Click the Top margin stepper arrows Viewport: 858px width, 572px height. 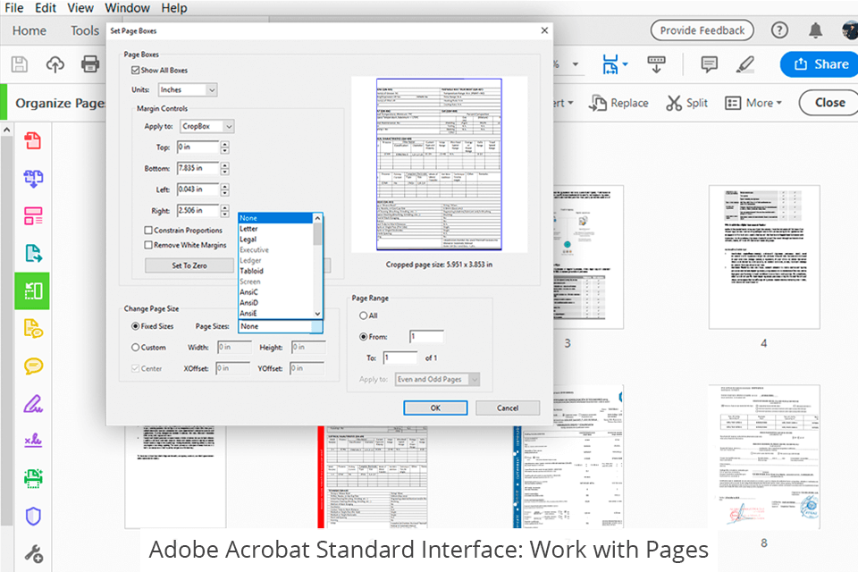(224, 147)
